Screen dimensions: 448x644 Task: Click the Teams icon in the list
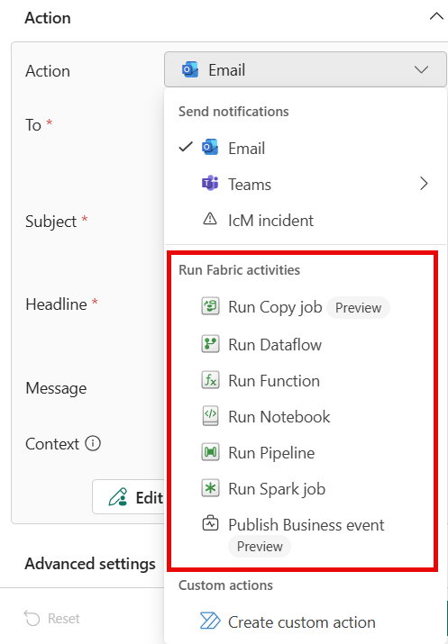point(210,184)
